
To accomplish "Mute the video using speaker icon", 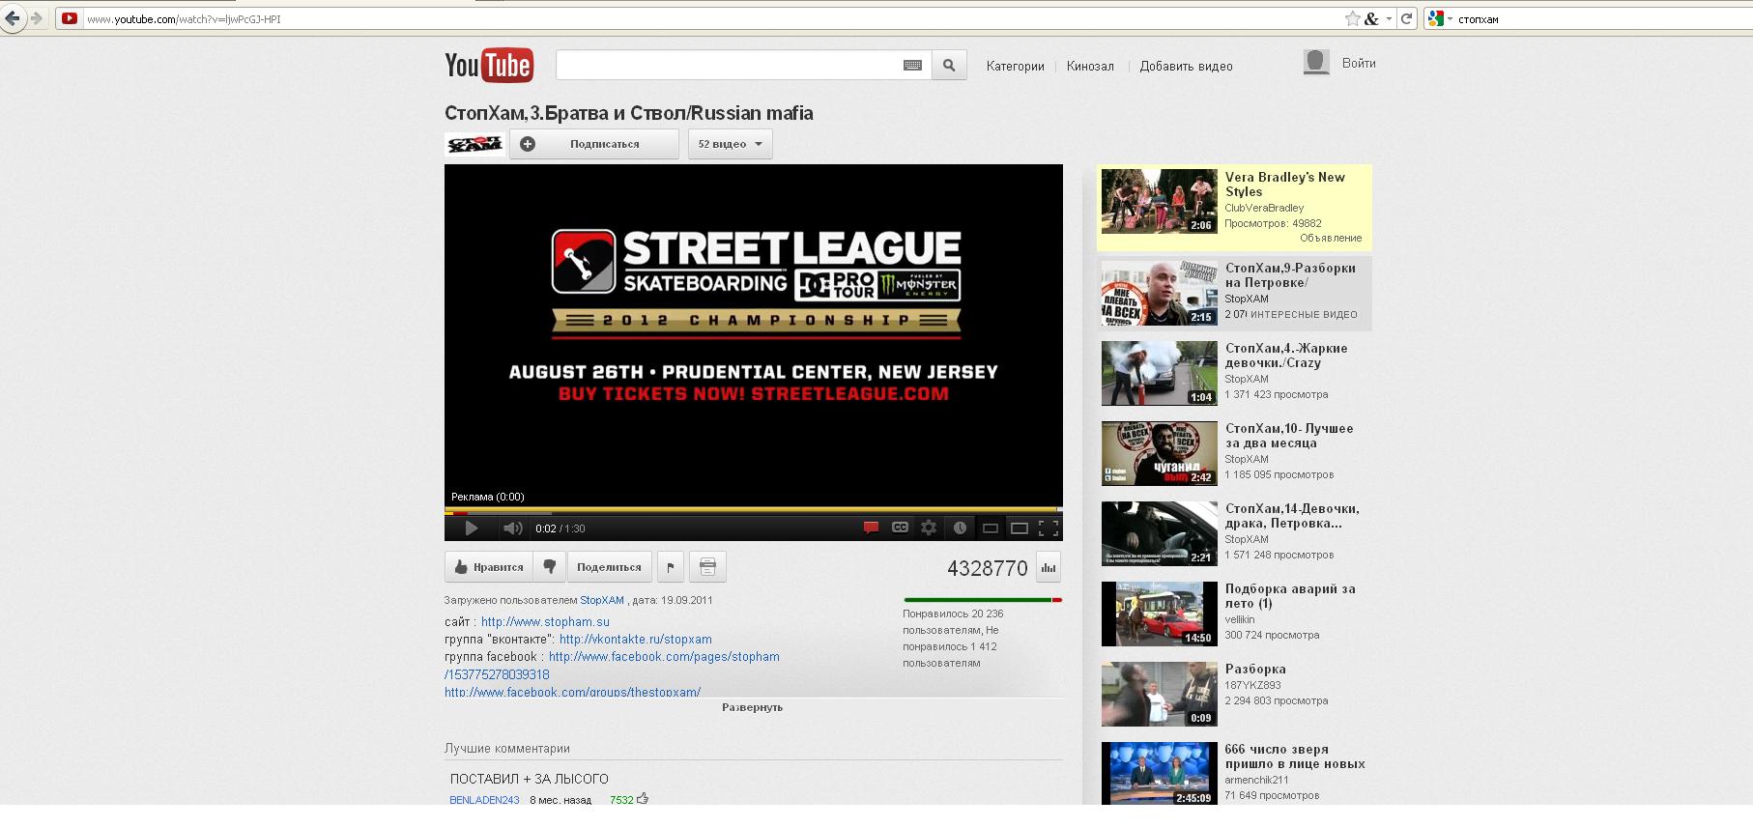I will [513, 528].
